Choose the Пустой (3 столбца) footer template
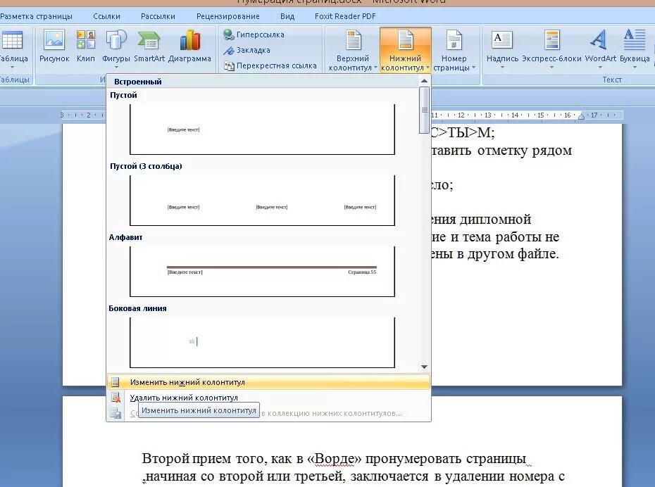Viewport: 655px width, 487px height. 262,201
